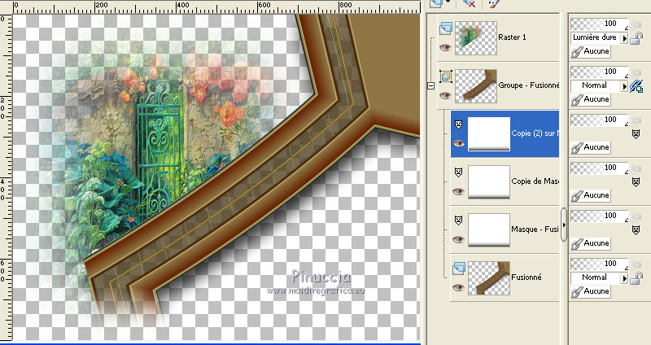651x345 pixels.
Task: Click the layer group icon of Groupe - Fusionné
Action: point(445,76)
